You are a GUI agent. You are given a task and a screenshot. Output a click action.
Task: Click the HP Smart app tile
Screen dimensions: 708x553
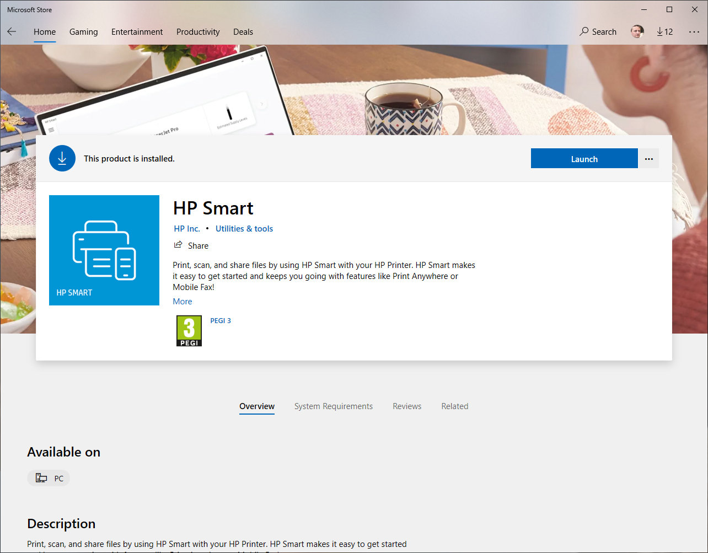pyautogui.click(x=104, y=250)
